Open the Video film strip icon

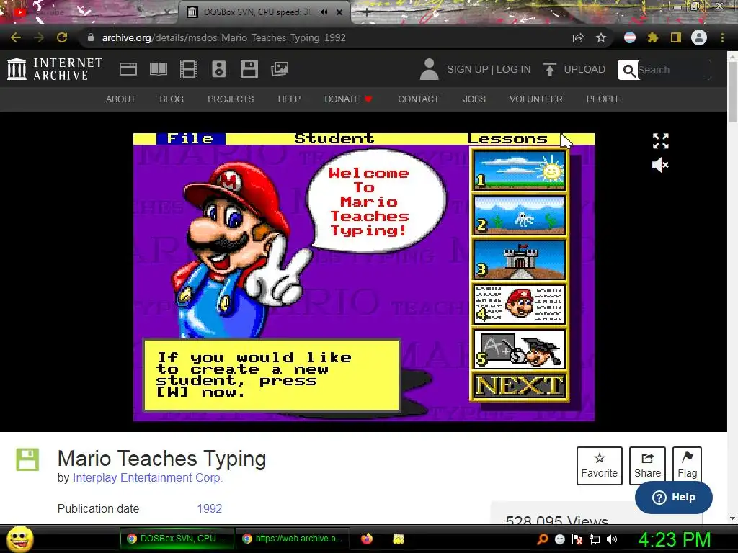[x=189, y=69]
